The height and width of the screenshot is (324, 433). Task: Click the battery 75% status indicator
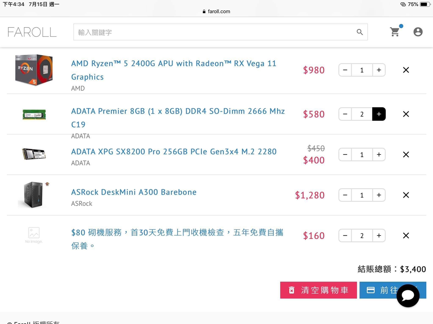(419, 4)
